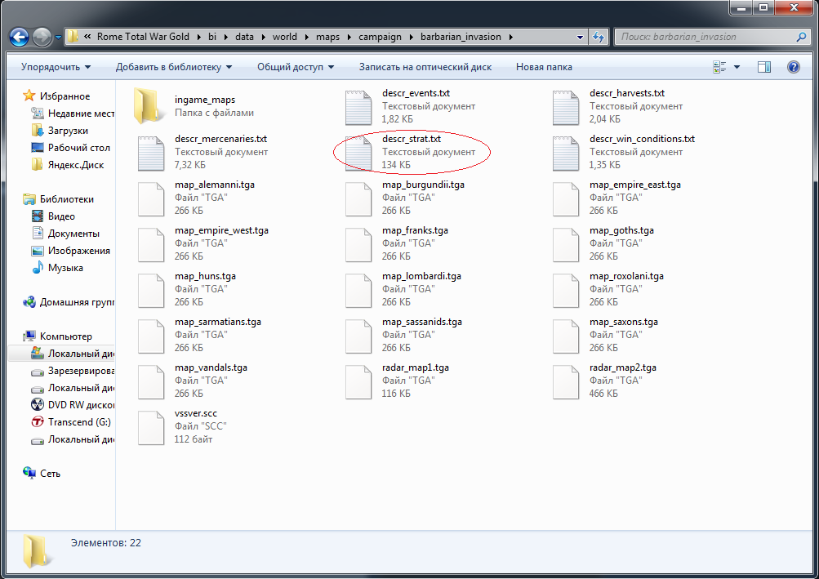Screen dimensions: 819x579
Task: Open the Общий доступ menu
Action: pos(296,67)
